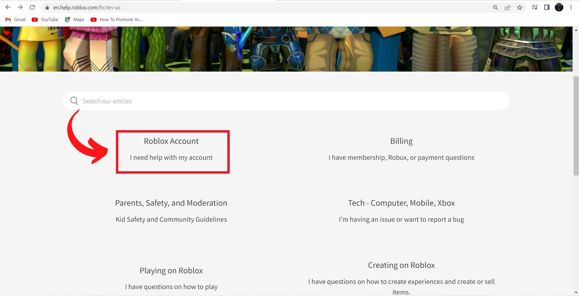Viewport: 579px width, 296px height.
Task: Click the scrollbar up arrow
Action: pos(576,30)
